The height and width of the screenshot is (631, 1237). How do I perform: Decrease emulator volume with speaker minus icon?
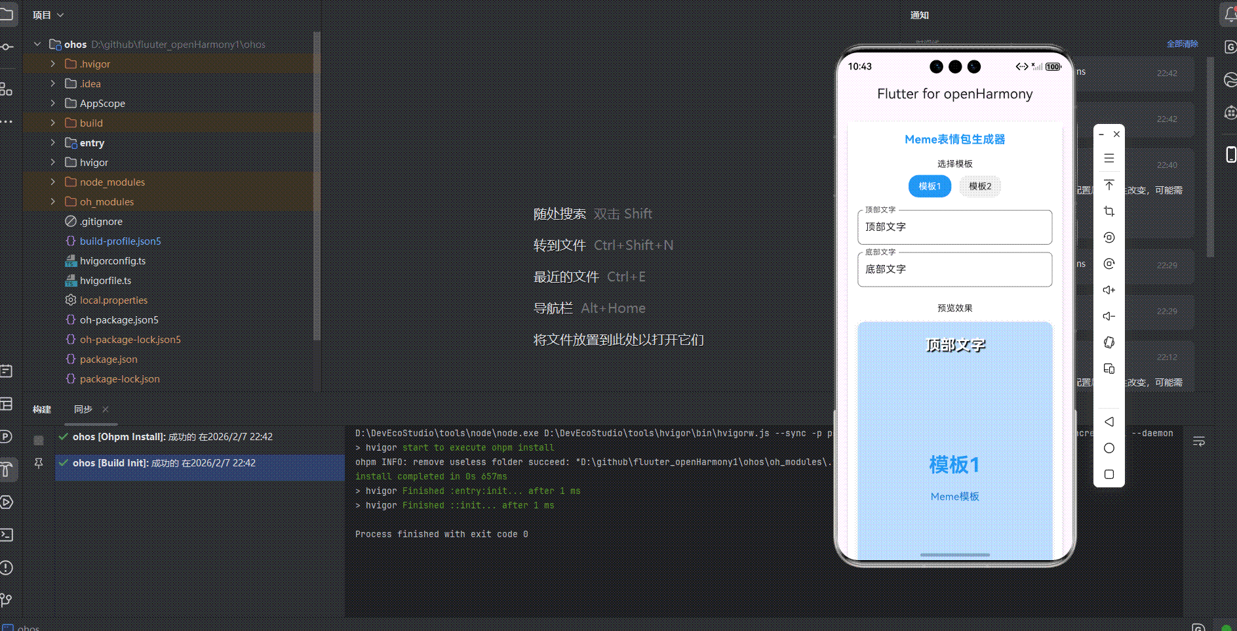coord(1109,316)
